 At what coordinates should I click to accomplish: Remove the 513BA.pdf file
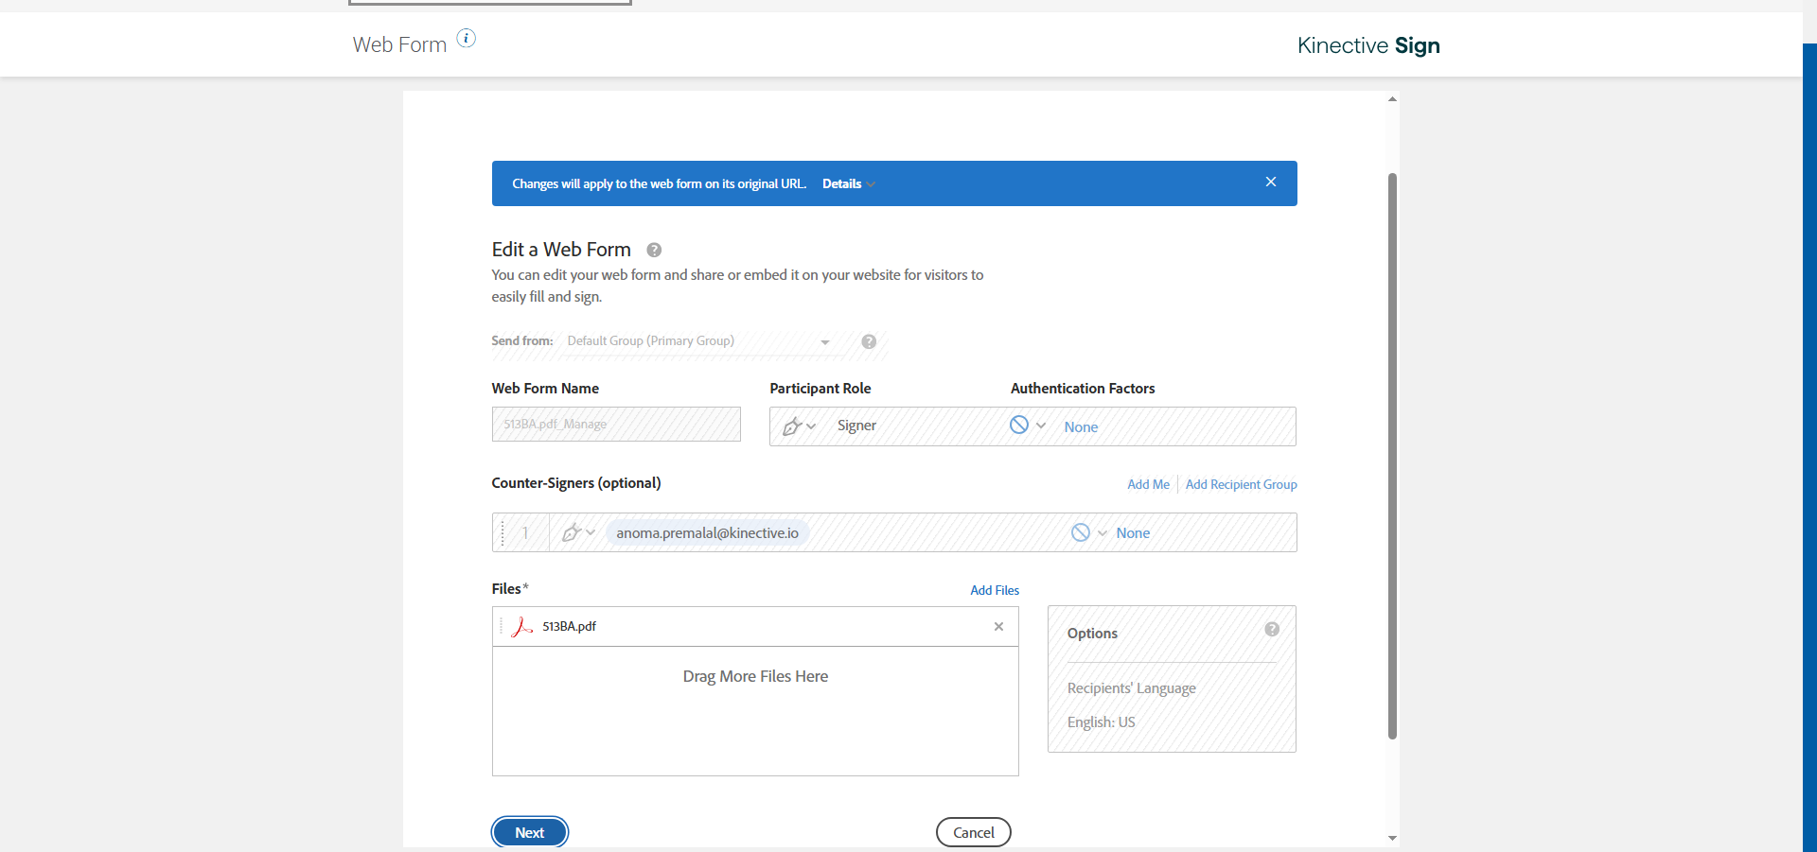click(998, 626)
